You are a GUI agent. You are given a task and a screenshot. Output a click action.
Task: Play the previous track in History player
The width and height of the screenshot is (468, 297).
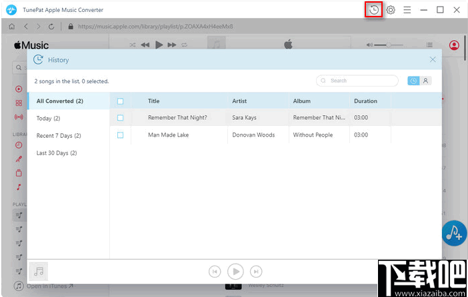click(x=215, y=271)
